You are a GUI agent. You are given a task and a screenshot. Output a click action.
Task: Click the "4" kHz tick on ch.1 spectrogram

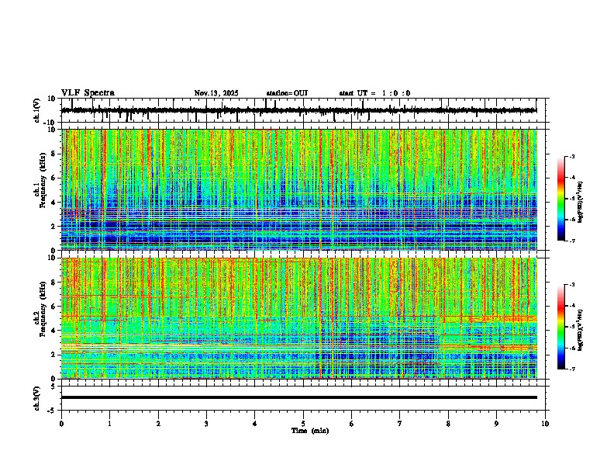54,203
